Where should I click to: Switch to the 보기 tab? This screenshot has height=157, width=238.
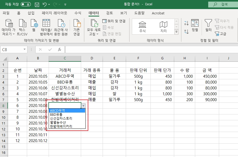[x=123, y=13]
